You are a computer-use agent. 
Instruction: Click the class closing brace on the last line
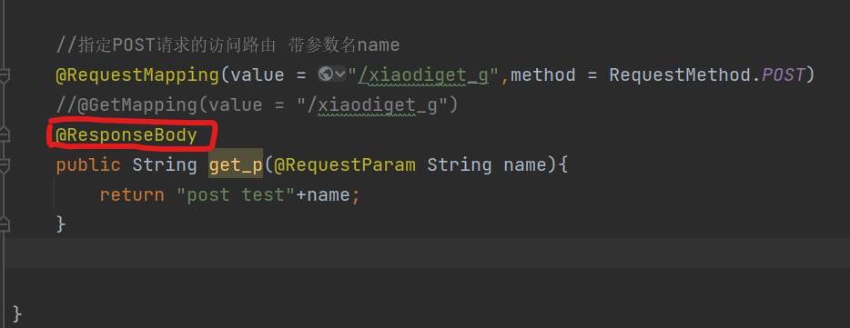(x=17, y=313)
